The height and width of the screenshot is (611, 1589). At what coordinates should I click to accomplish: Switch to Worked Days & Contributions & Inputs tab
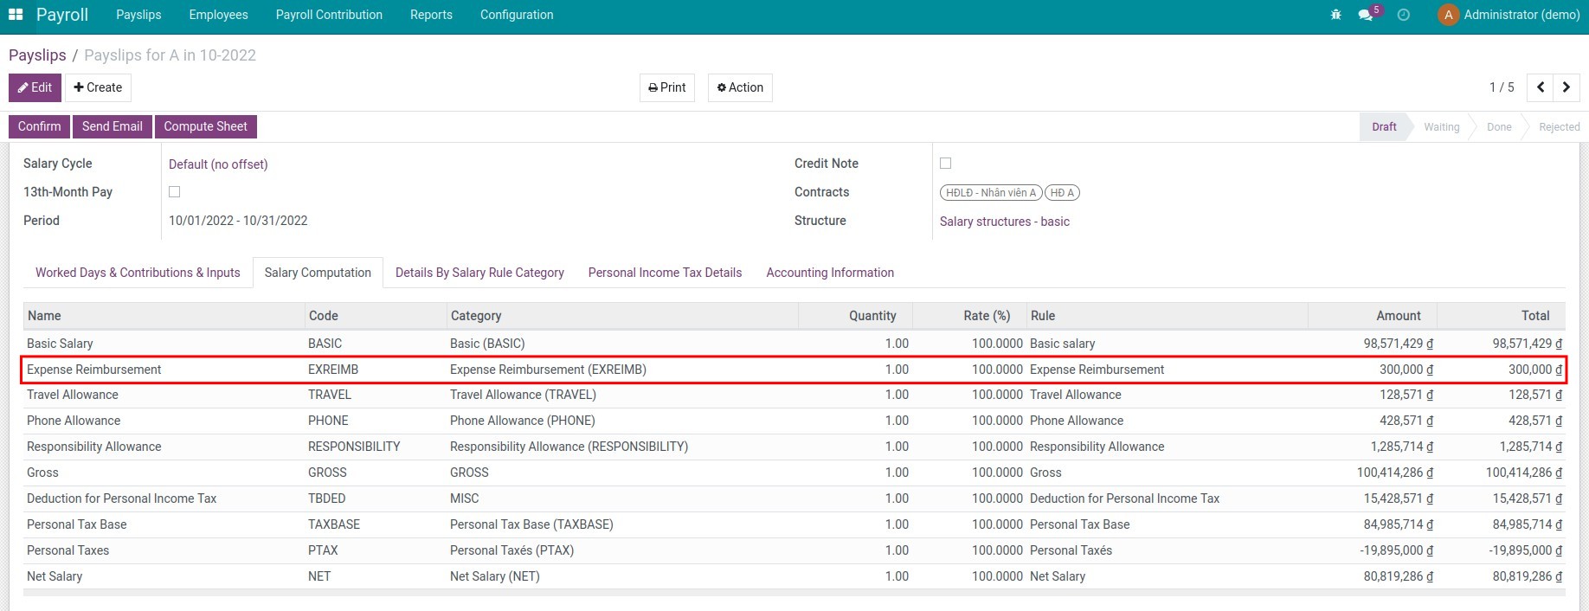point(138,273)
